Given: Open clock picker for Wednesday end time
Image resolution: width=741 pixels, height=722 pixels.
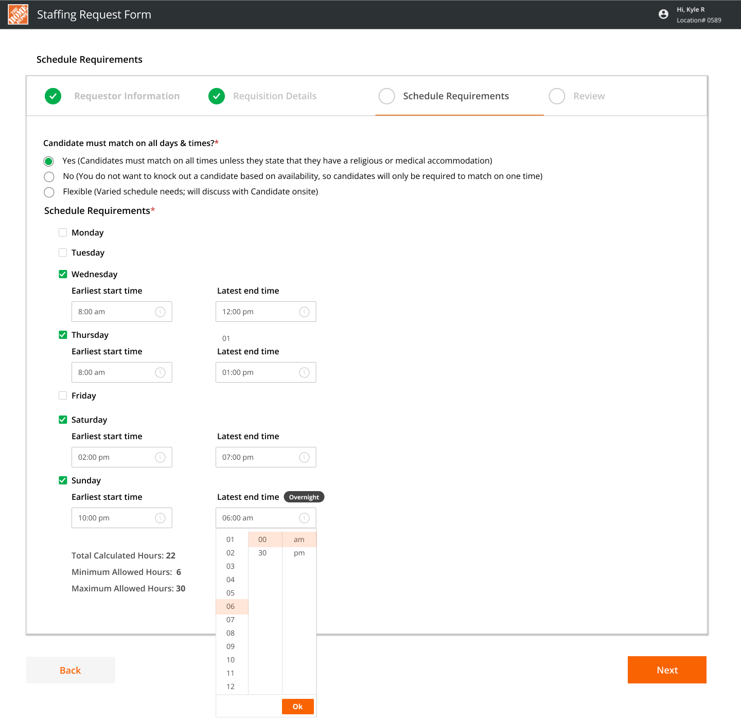Looking at the screenshot, I should coord(305,312).
